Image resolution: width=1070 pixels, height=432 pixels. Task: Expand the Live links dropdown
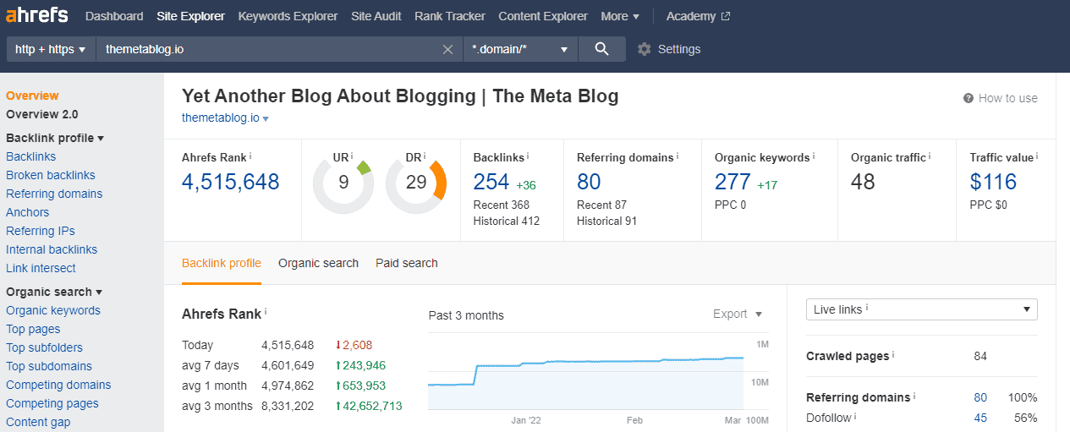pos(921,309)
